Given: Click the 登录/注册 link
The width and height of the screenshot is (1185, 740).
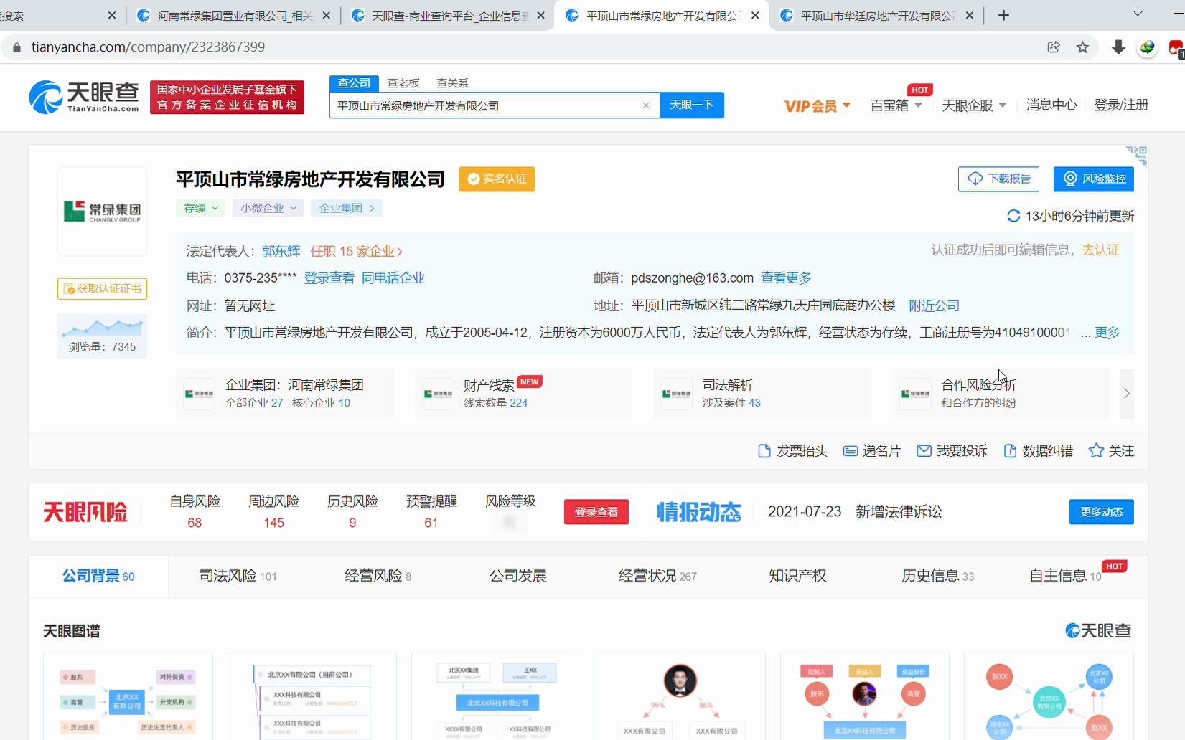Looking at the screenshot, I should [1121, 105].
